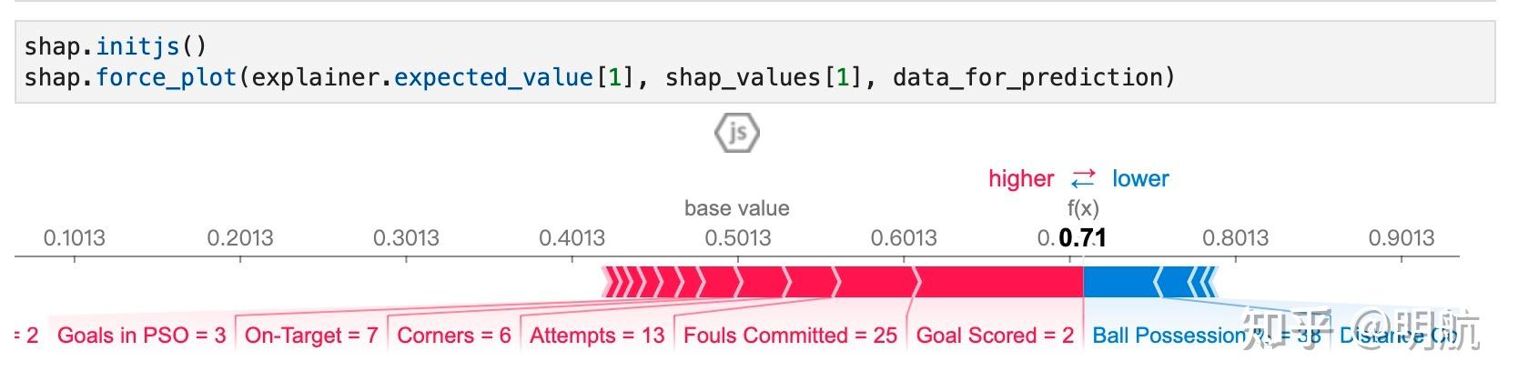
Task: Click the 'Corners = 6' feature label
Action: point(454,336)
